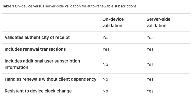Click Server-side Yes for device clock change

coord(150,91)
